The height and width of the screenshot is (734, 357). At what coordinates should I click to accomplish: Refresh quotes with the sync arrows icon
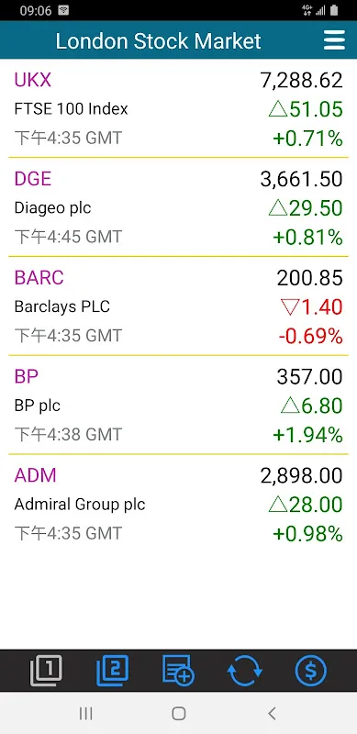[x=244, y=671]
